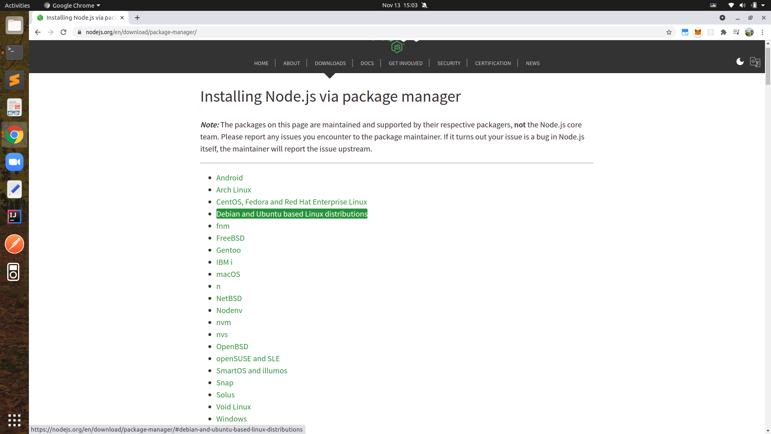Reload the page

tap(63, 32)
